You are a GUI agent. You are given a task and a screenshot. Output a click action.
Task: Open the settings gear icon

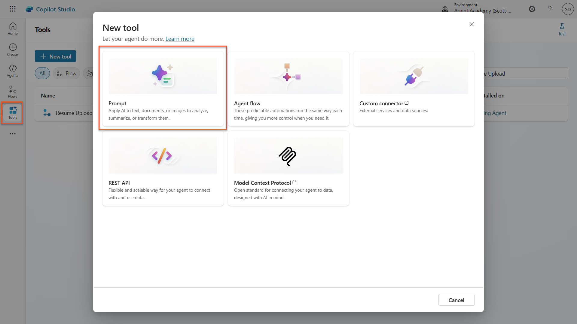(532, 9)
